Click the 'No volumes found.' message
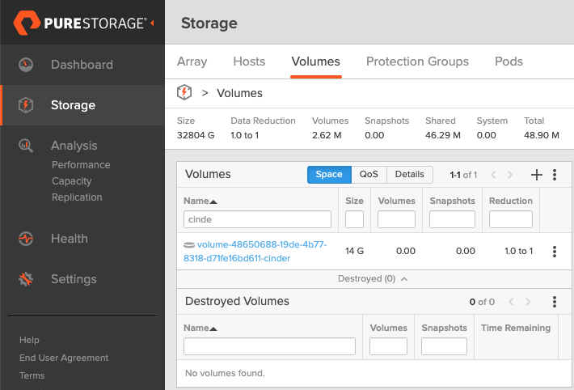Viewport: 574px width, 390px height. point(225,373)
